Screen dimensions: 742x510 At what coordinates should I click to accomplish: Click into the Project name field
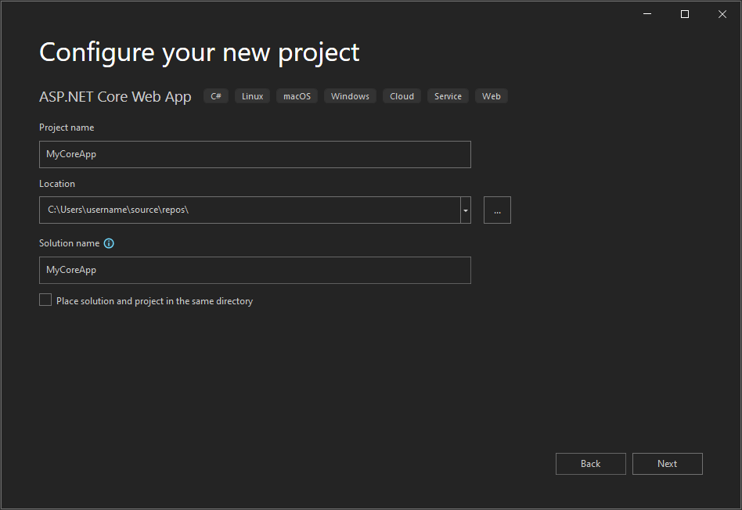pos(254,154)
